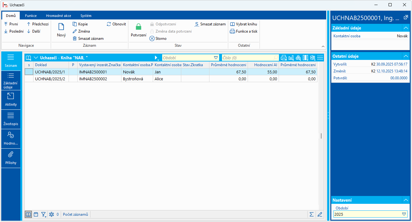Image resolution: width=412 pixels, height=222 pixels.
Task: Create a new record with Nový
Action: point(61,31)
